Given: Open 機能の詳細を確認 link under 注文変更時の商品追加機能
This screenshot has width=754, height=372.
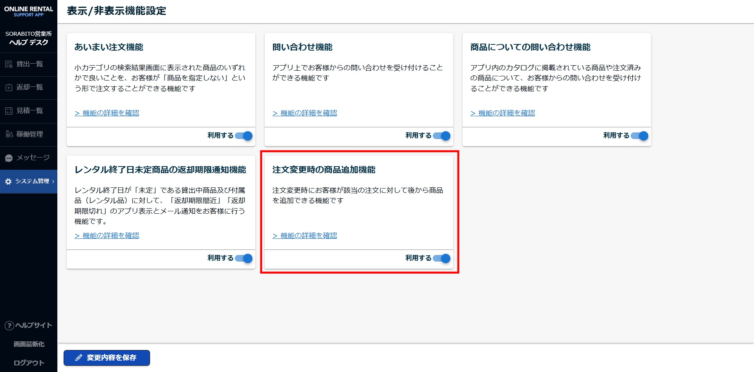Looking at the screenshot, I should (305, 236).
